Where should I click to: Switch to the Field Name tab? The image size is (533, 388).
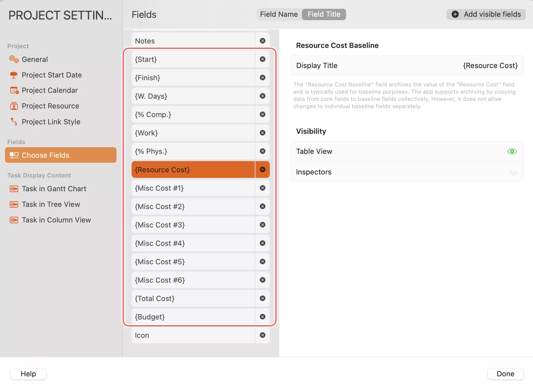tap(279, 14)
